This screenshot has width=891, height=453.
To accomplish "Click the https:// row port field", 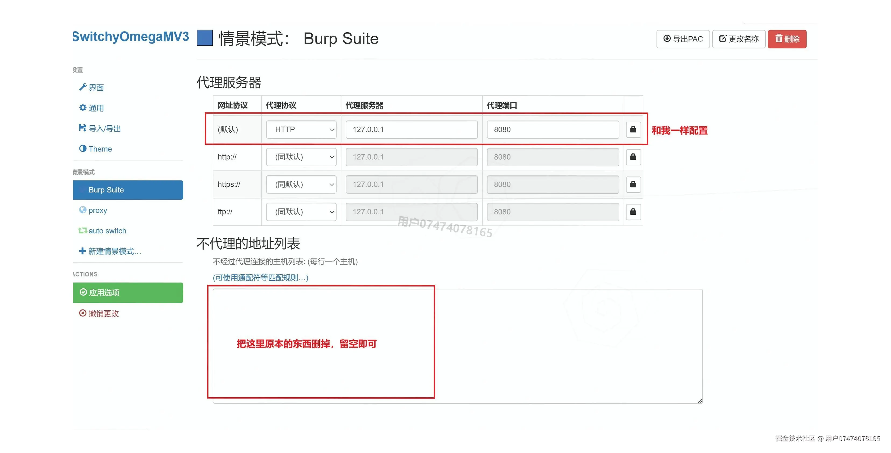I will [553, 184].
